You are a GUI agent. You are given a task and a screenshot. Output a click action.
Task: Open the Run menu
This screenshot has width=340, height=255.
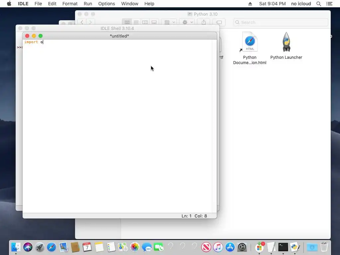(x=88, y=4)
